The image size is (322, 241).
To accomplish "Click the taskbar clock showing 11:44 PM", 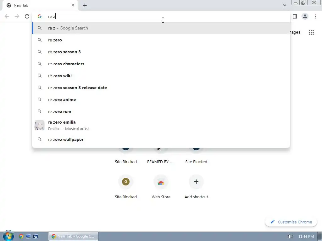I will click(306, 237).
